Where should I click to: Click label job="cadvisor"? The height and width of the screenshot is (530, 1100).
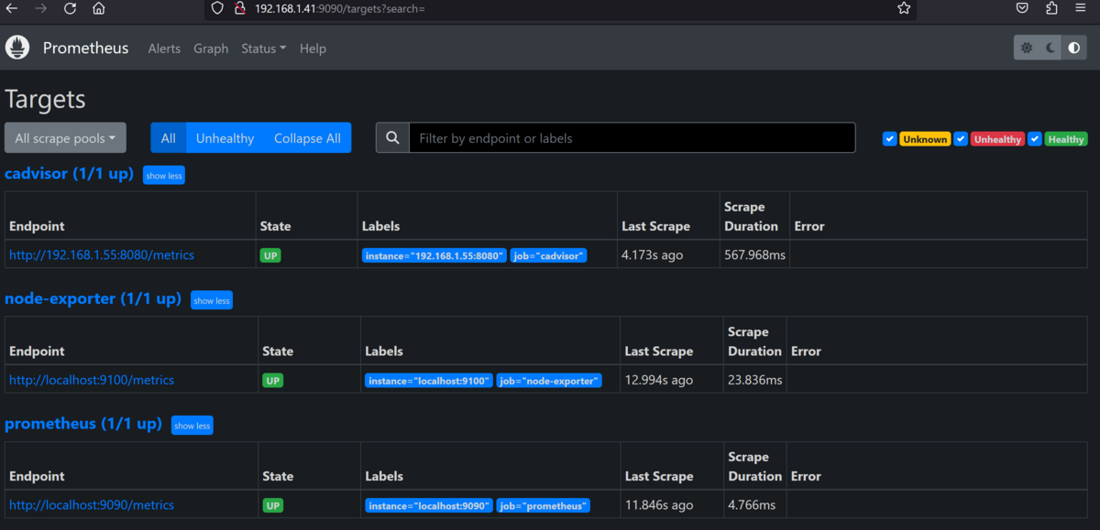pos(548,256)
